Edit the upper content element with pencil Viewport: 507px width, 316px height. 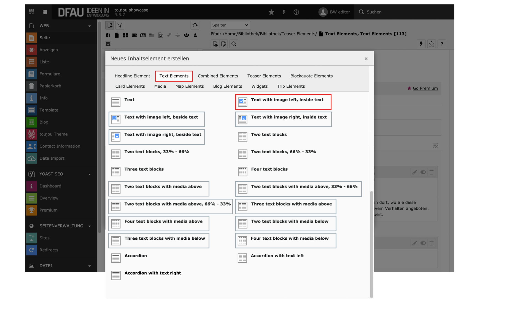coord(414,172)
